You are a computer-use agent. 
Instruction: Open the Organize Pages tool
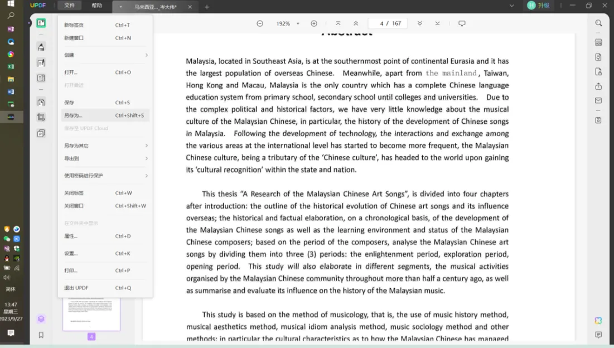(41, 78)
